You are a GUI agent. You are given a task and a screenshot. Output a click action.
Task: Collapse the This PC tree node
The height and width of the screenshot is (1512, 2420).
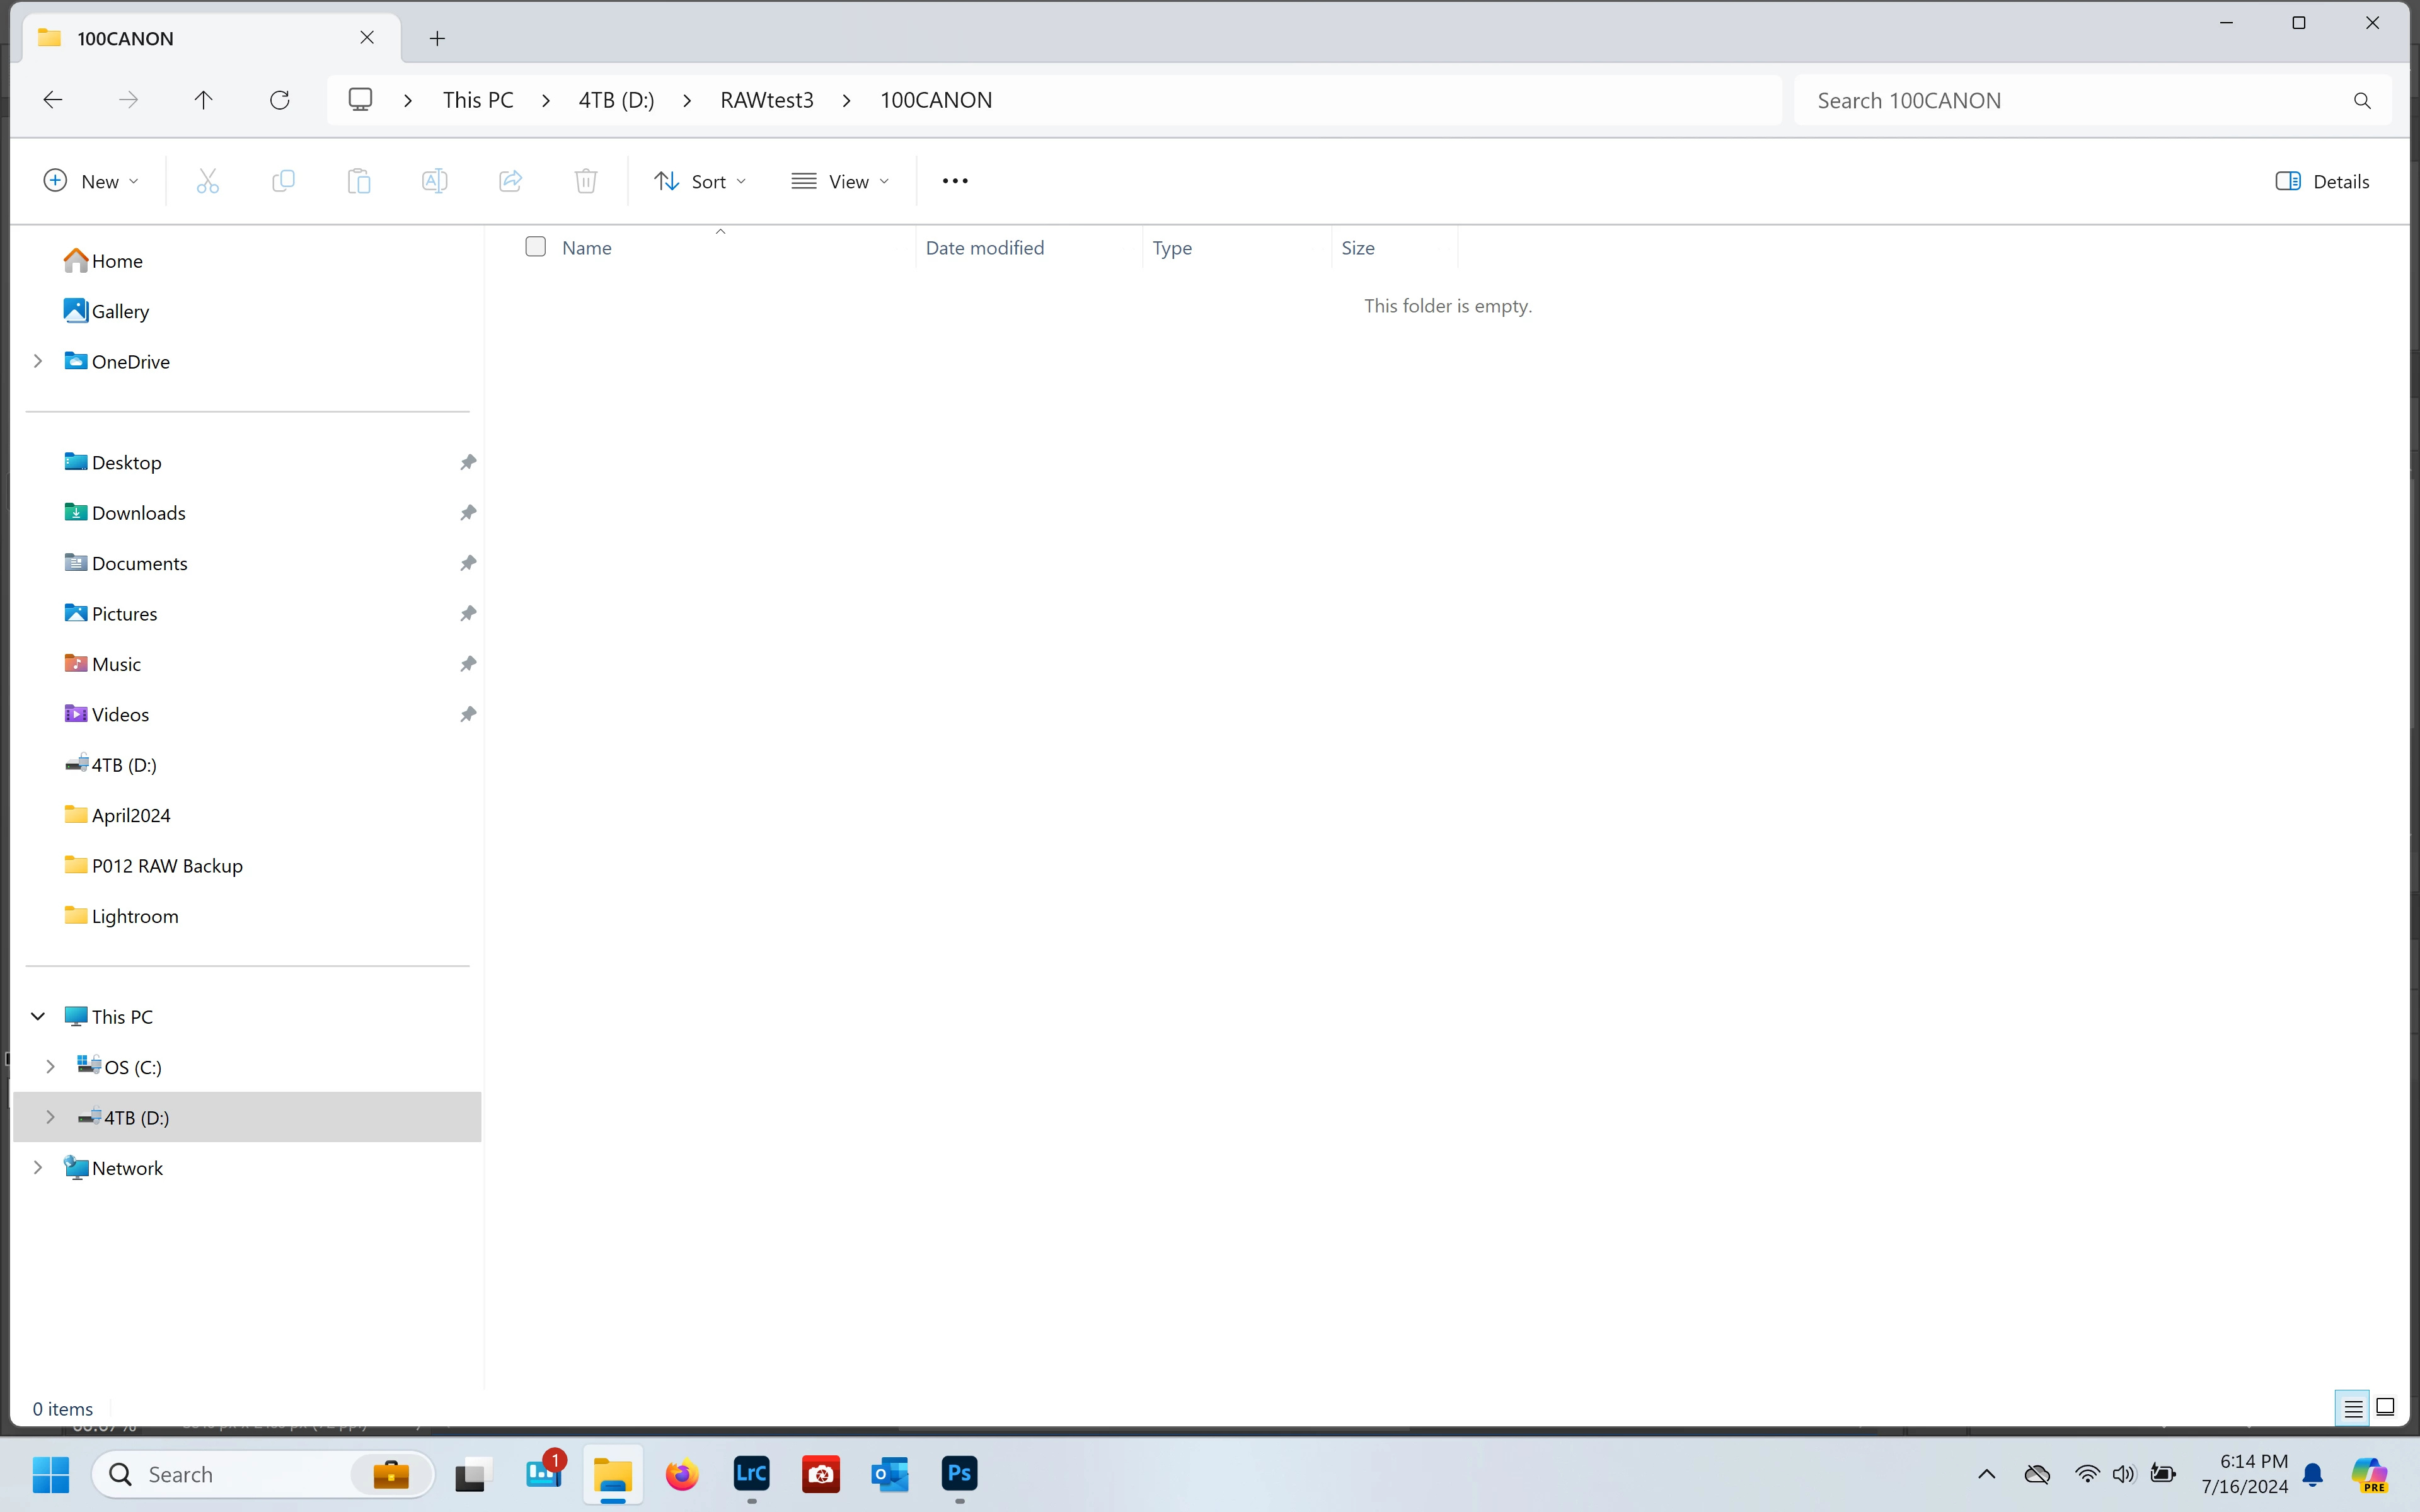coord(38,1016)
